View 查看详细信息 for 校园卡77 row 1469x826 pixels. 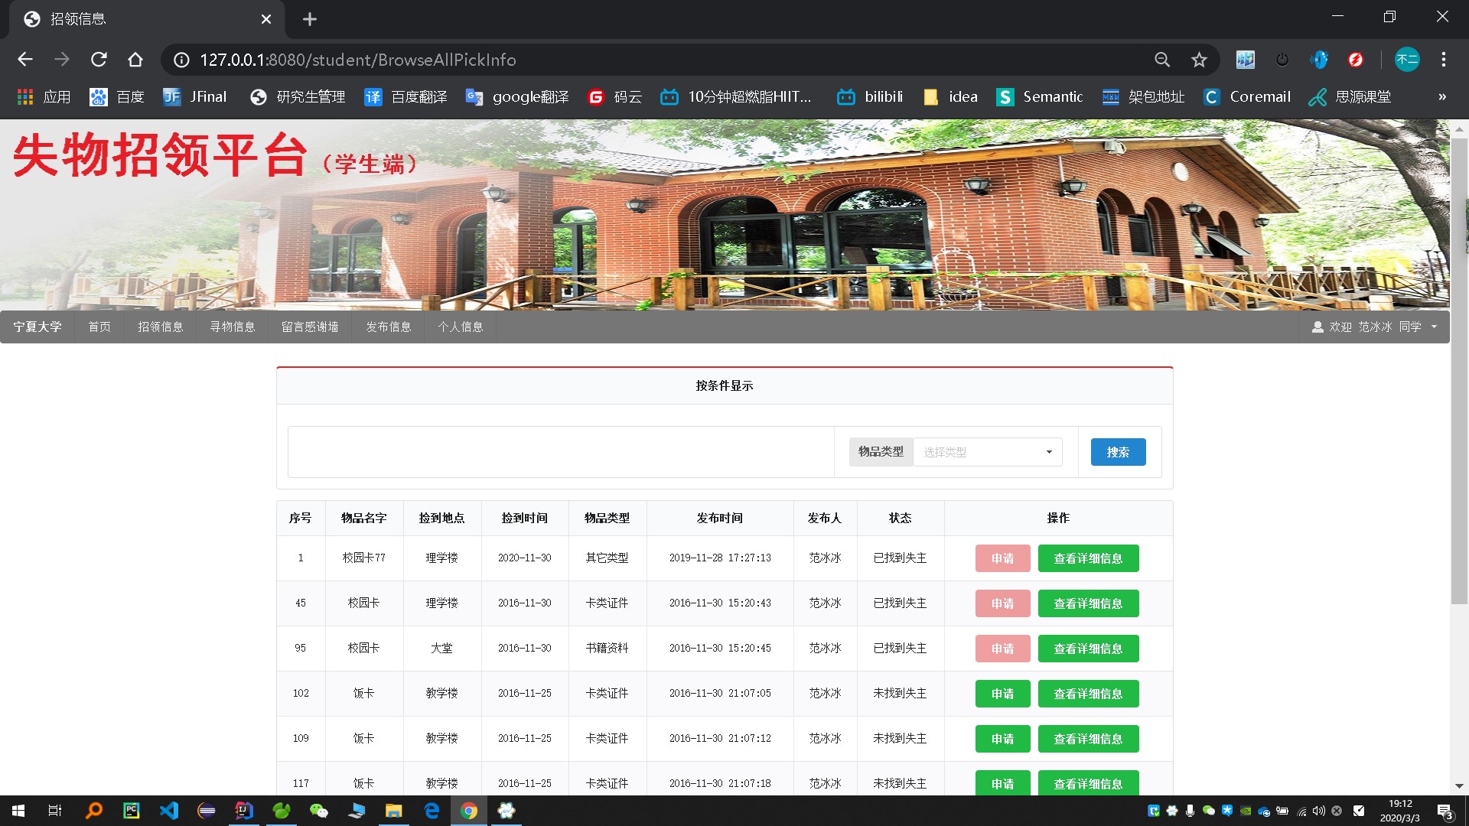point(1088,558)
